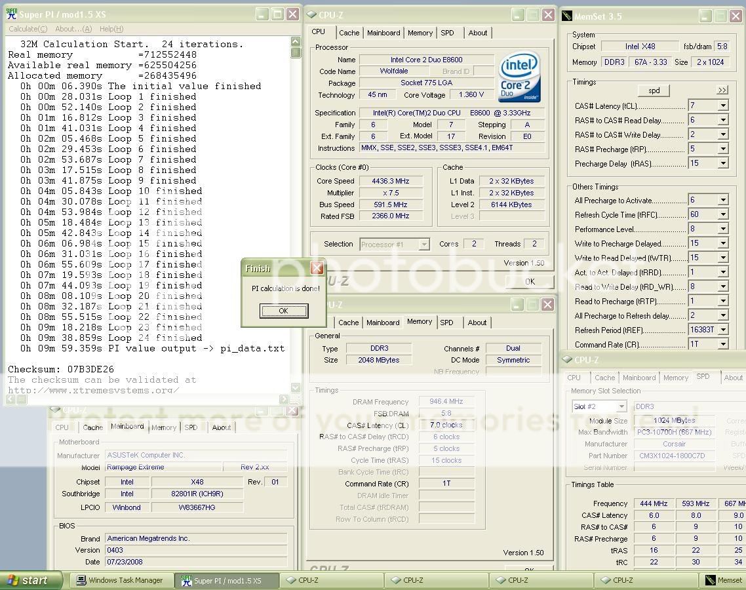Open Read to Precharge (tRTP) dropdown
The height and width of the screenshot is (590, 746).
(722, 301)
